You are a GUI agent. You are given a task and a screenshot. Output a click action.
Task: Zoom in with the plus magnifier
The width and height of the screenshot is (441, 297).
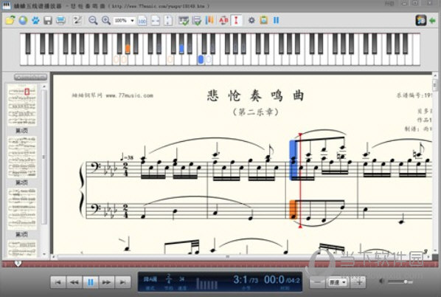point(106,20)
